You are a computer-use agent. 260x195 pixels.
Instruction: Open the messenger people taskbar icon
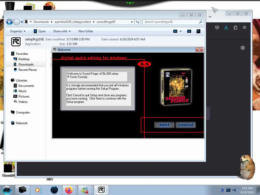(85, 190)
